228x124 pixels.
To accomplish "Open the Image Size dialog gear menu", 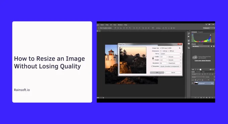I will (x=180, y=48).
